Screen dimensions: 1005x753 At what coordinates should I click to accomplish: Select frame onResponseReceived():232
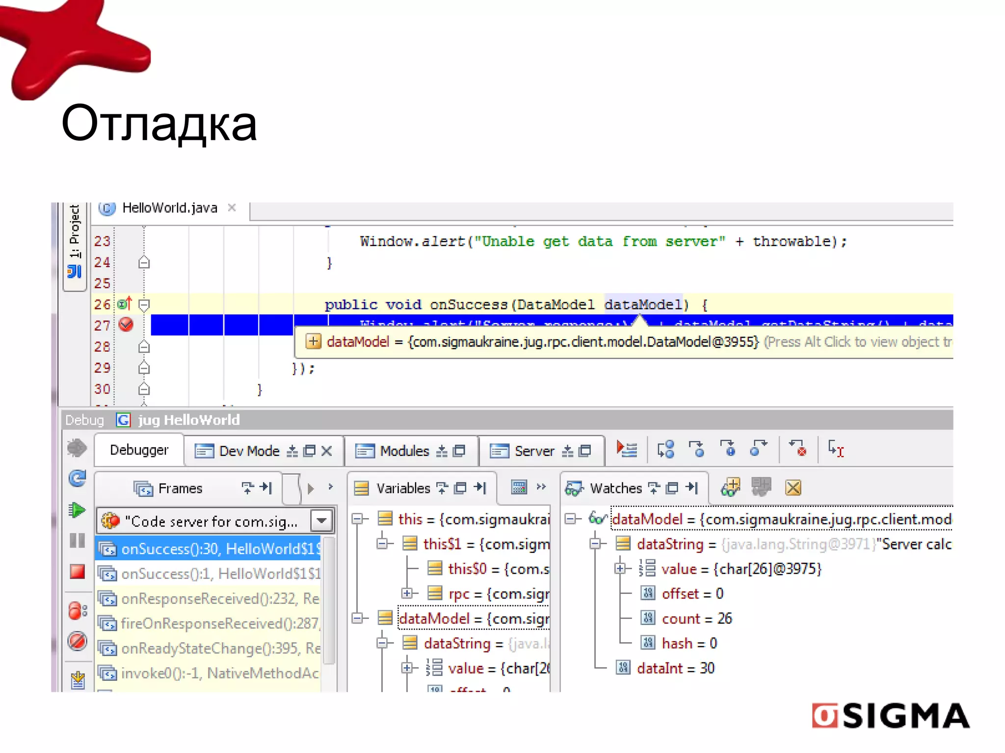tap(211, 599)
